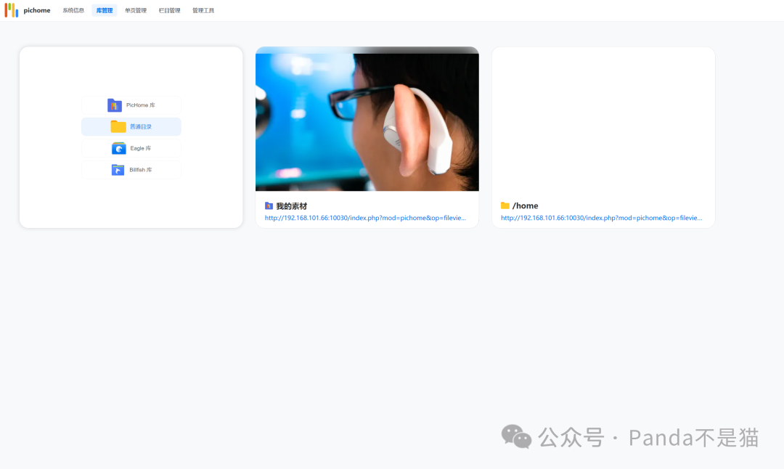784x469 pixels.
Task: Open the 单页管理 menu
Action: point(136,10)
